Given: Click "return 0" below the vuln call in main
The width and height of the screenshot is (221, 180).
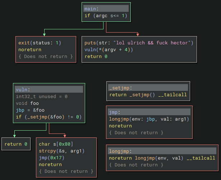Looking at the screenshot, I should click(96, 57).
